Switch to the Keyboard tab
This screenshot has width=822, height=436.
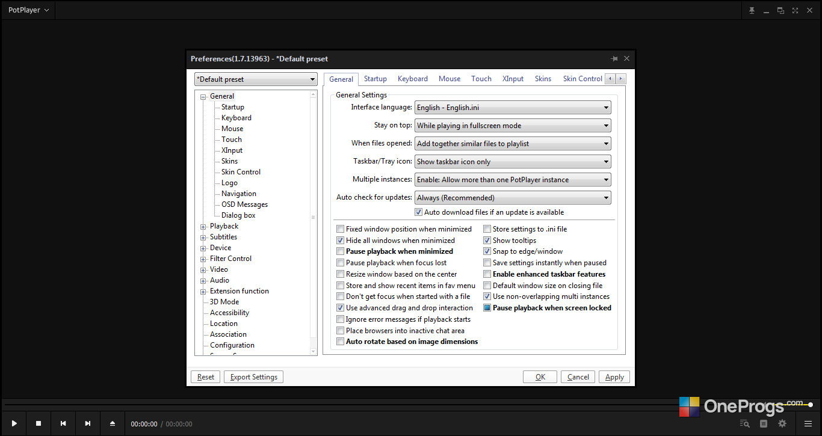click(413, 79)
